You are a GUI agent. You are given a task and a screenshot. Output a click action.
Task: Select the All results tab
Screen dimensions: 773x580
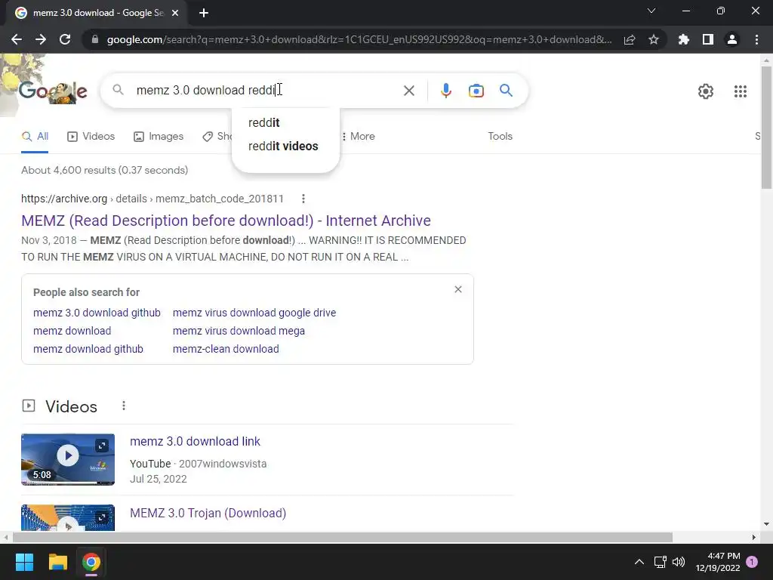point(35,137)
